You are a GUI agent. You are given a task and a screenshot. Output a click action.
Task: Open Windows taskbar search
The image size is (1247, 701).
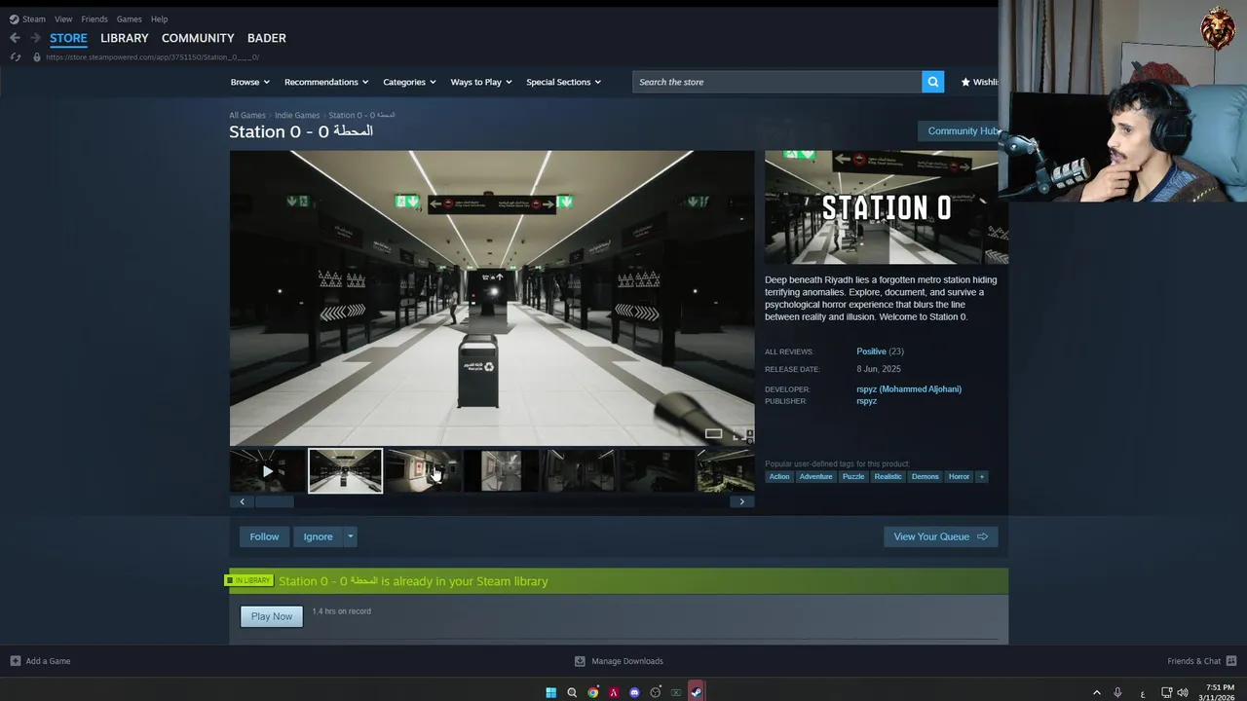572,692
